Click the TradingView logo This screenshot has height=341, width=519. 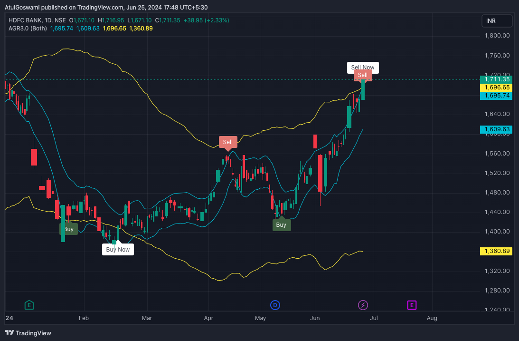tap(28, 333)
